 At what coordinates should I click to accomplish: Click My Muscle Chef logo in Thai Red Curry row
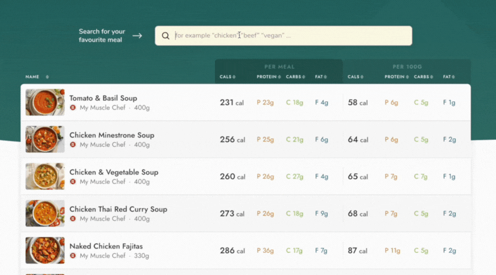coord(73,218)
